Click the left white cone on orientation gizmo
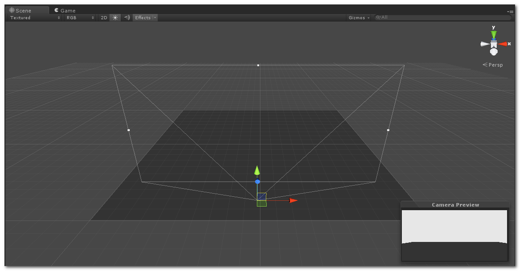 [485, 44]
